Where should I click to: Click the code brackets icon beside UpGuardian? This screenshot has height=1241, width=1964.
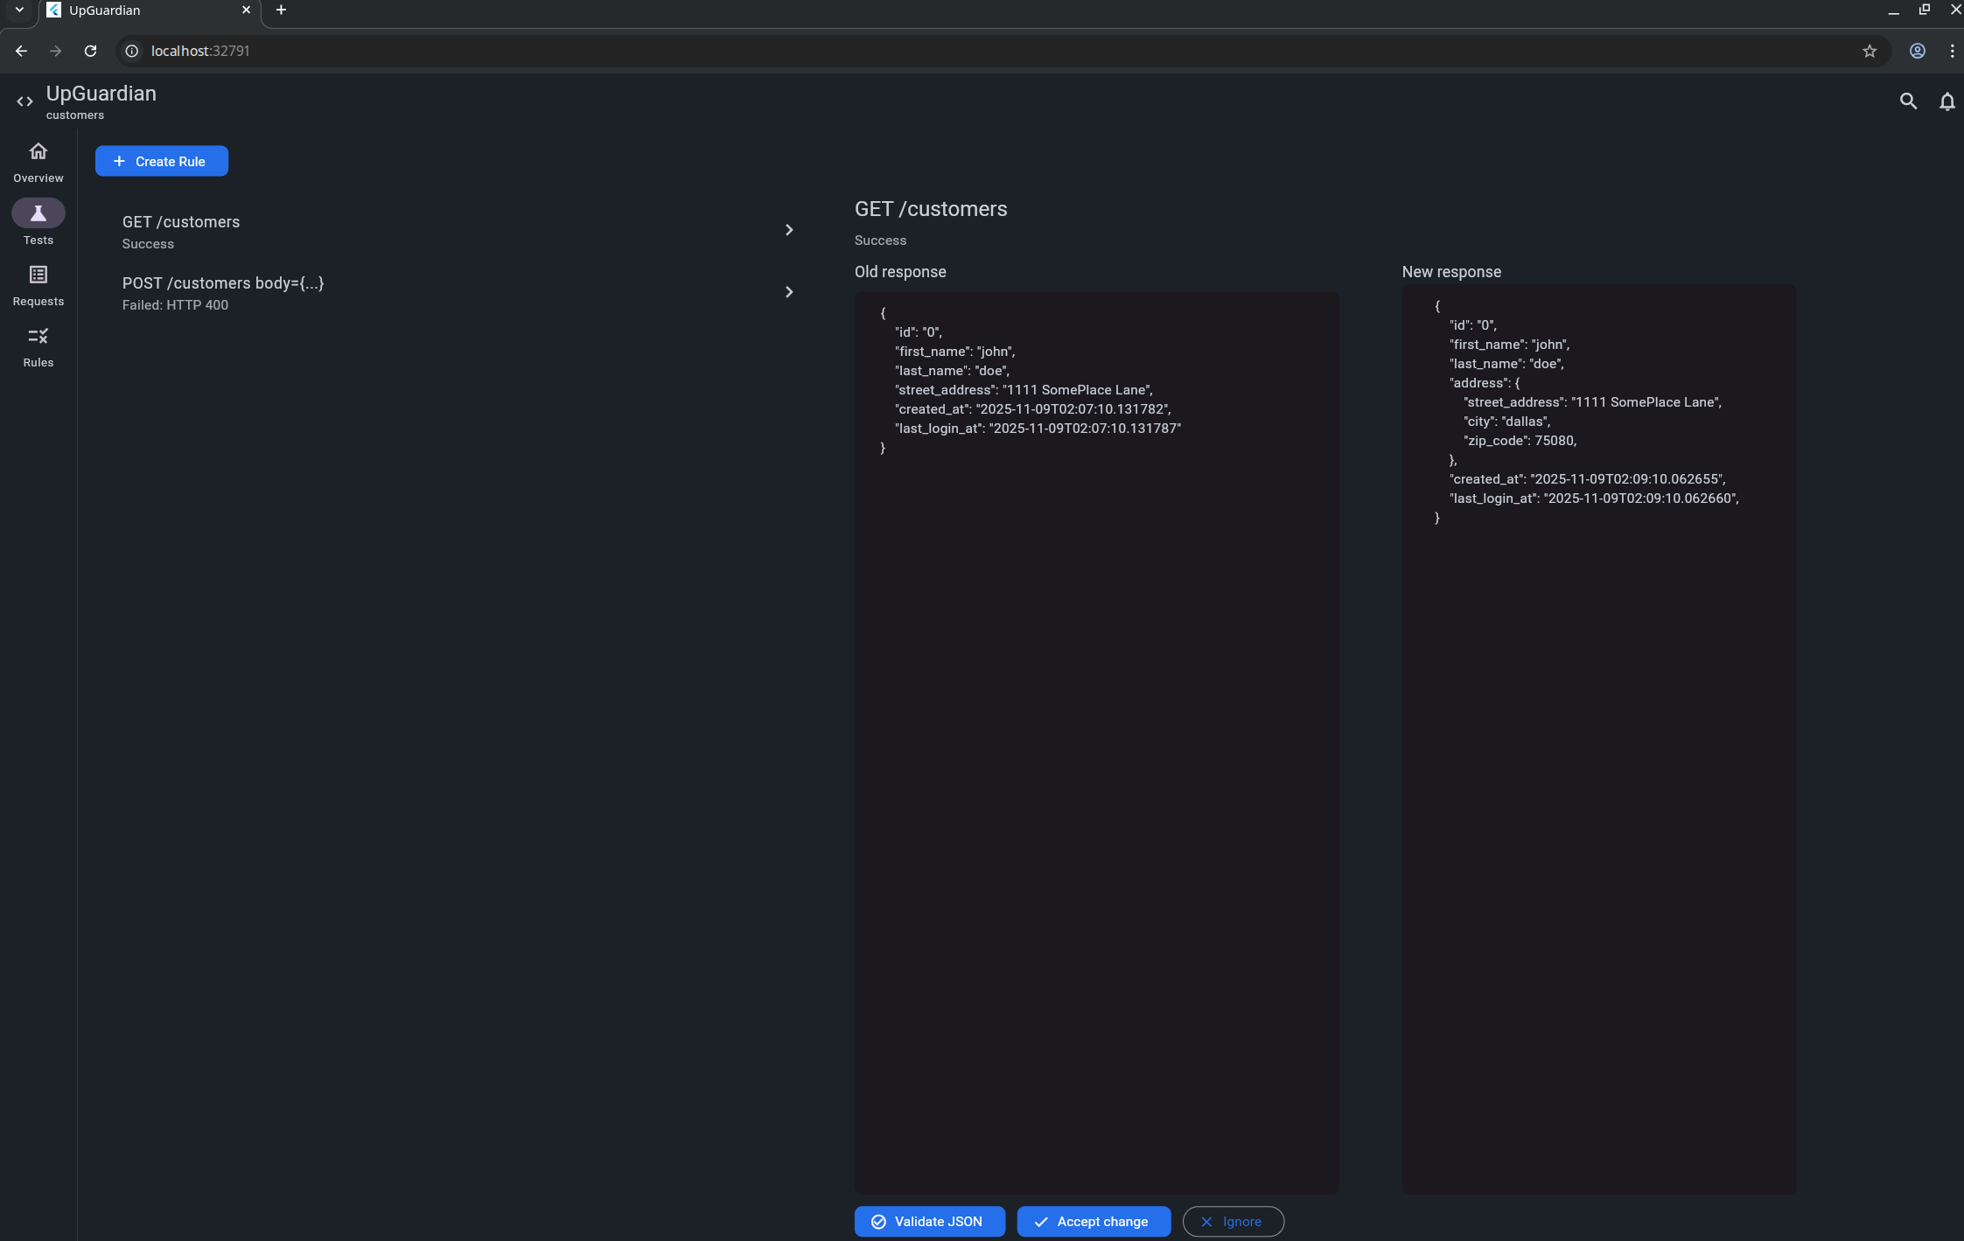(24, 101)
